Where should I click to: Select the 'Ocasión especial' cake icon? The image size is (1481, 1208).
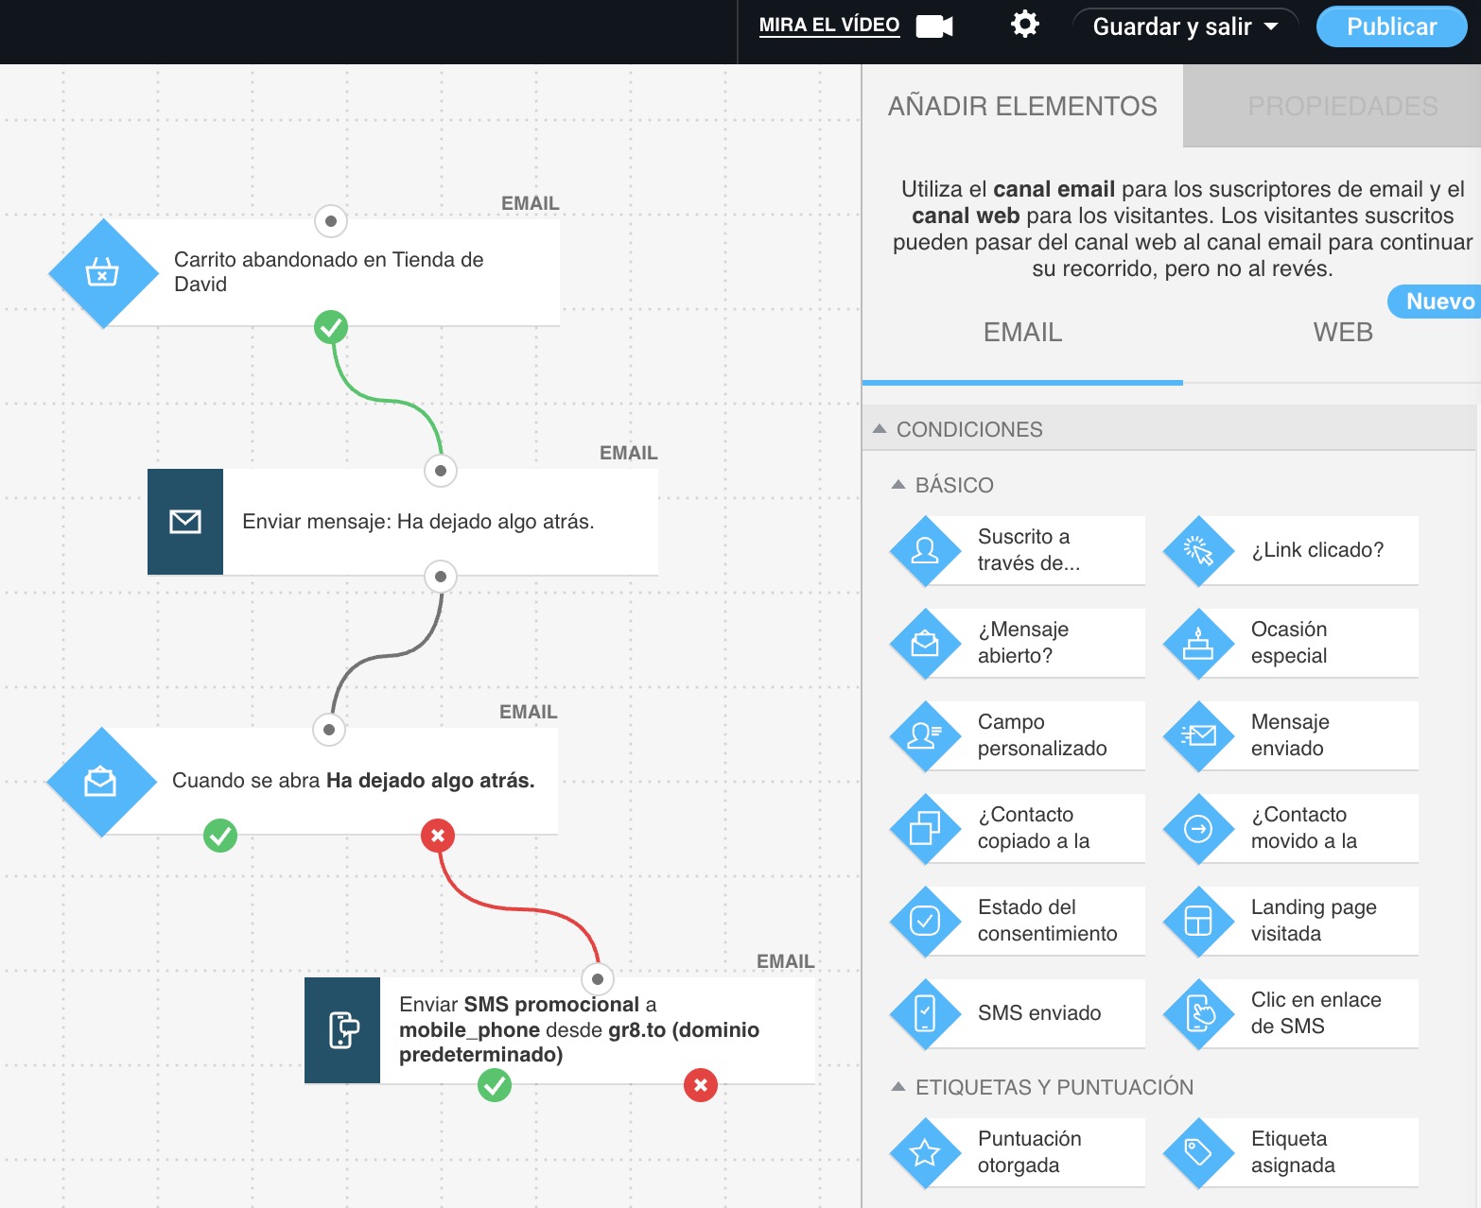(x=1197, y=643)
